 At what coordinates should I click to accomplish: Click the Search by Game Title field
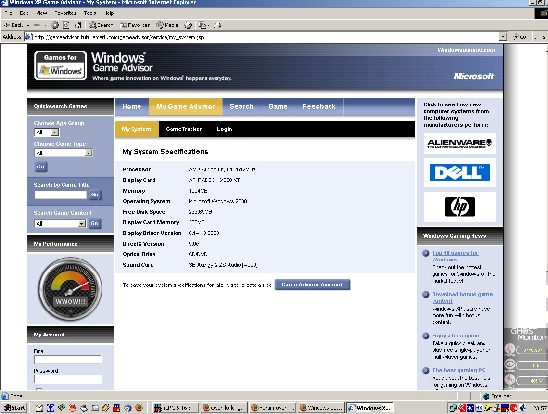61,195
